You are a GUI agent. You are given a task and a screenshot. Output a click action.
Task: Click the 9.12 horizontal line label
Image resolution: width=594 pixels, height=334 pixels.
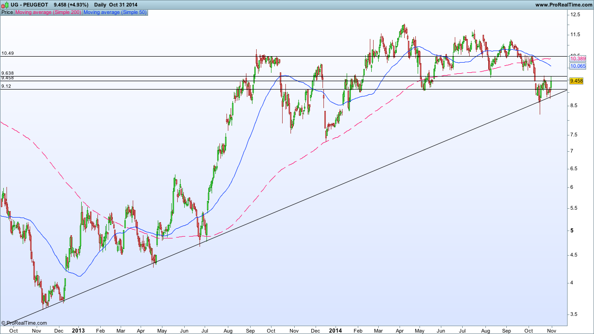[x=6, y=86]
